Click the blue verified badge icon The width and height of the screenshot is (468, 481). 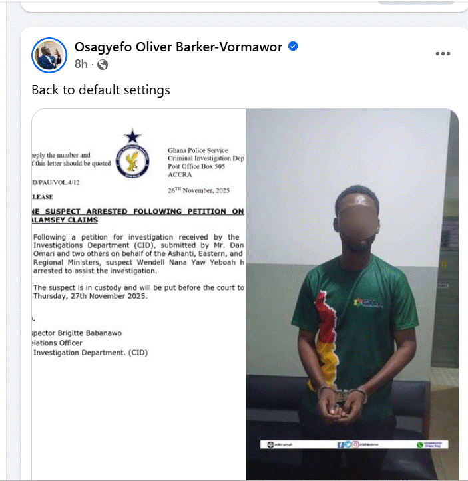[293, 47]
